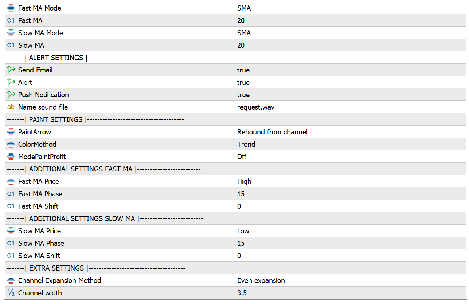Click the enum icon beside Channel Expansion Method
The height and width of the screenshot is (304, 469).
click(x=11, y=280)
